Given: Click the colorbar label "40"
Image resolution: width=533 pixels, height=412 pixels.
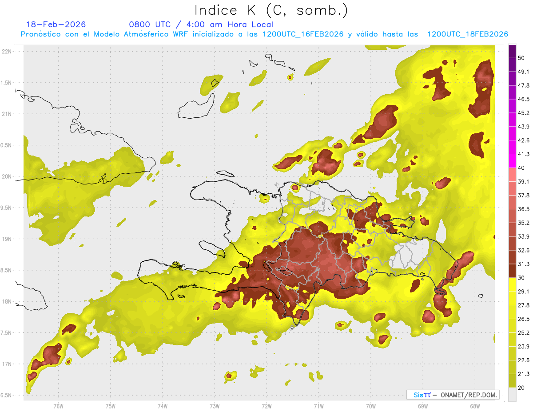Looking at the screenshot, I should click(521, 168).
